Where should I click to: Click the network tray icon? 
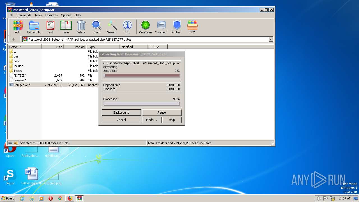coord(332,198)
